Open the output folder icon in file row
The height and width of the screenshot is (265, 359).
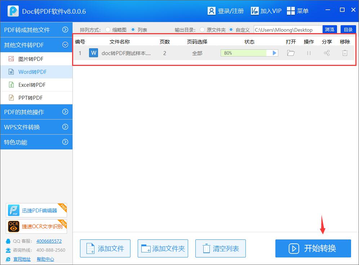pos(291,53)
